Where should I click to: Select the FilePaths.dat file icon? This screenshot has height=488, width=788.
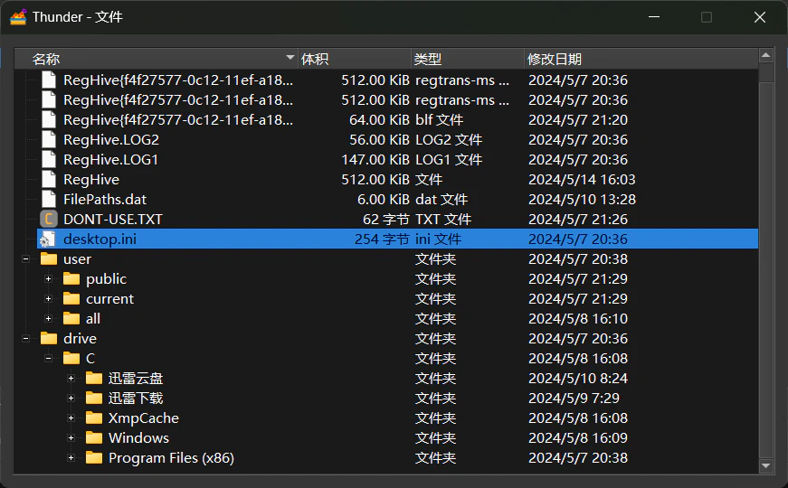click(49, 200)
